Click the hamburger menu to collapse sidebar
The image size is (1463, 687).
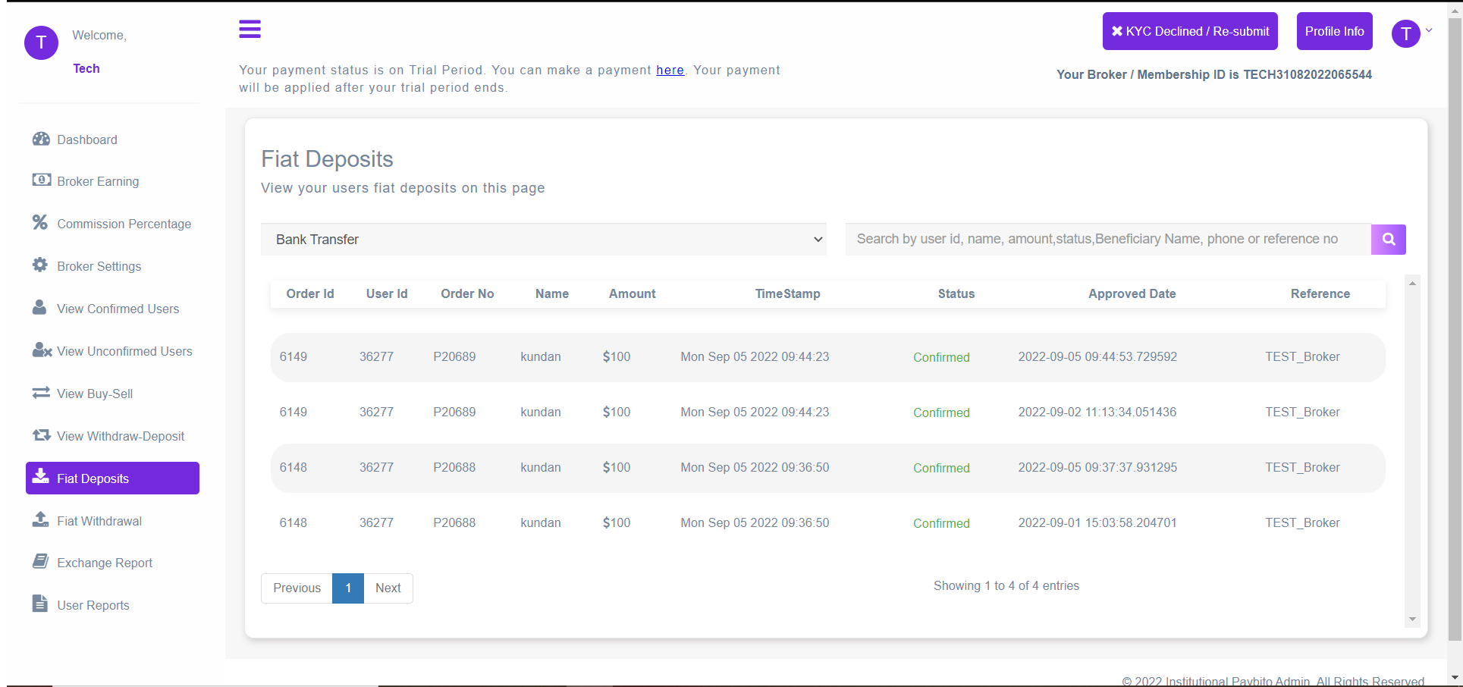tap(250, 29)
